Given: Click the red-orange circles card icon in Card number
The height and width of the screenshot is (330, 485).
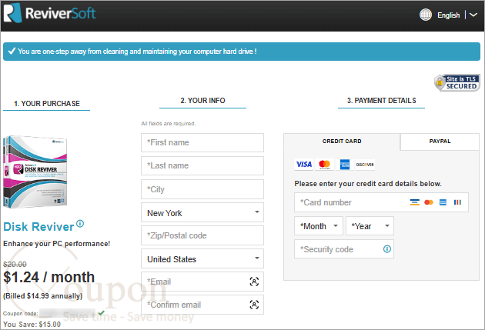Looking at the screenshot, I should 429,202.
